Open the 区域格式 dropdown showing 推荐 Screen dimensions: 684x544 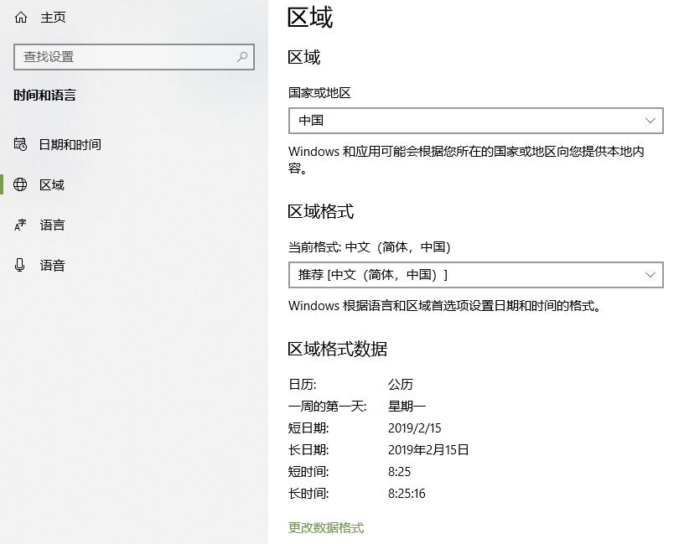(x=476, y=275)
